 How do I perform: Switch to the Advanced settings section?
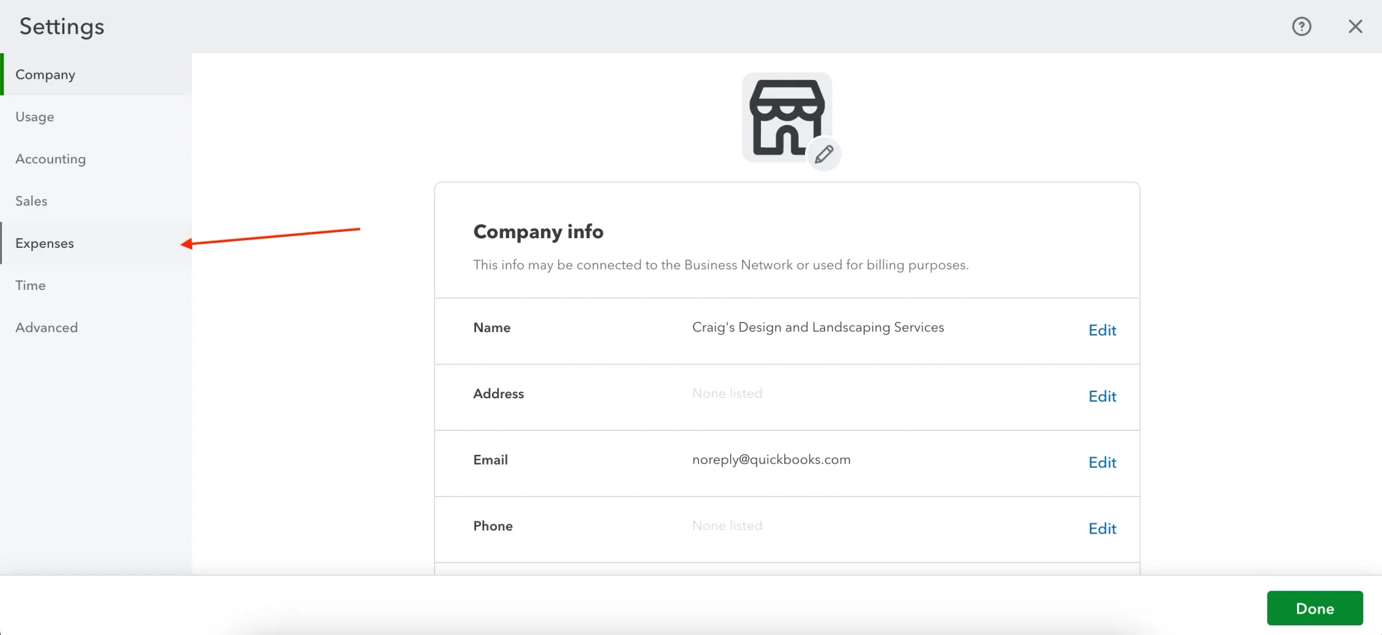point(46,327)
